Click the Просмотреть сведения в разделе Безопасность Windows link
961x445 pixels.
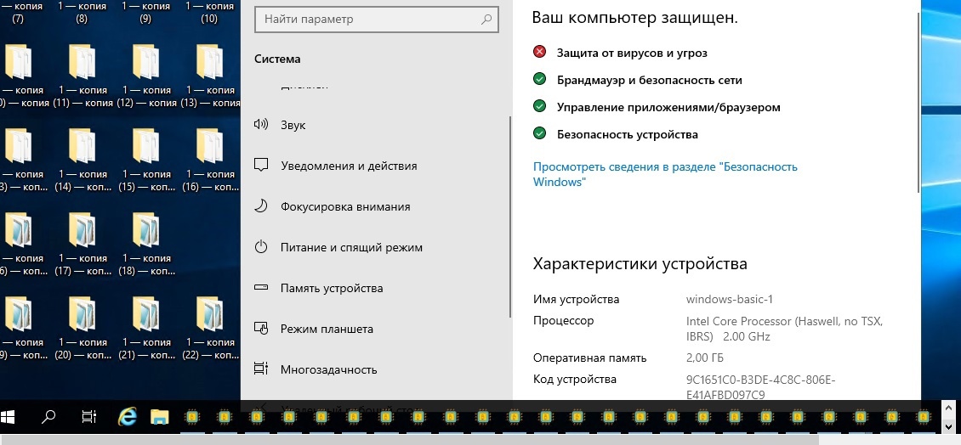pyautogui.click(x=665, y=174)
